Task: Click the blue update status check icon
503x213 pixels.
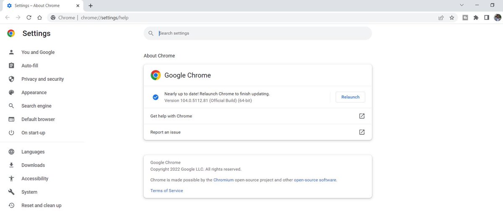Action: coord(156,97)
